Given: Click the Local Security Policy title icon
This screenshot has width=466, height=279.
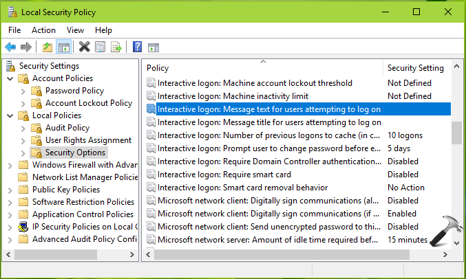Looking at the screenshot, I should (12, 12).
